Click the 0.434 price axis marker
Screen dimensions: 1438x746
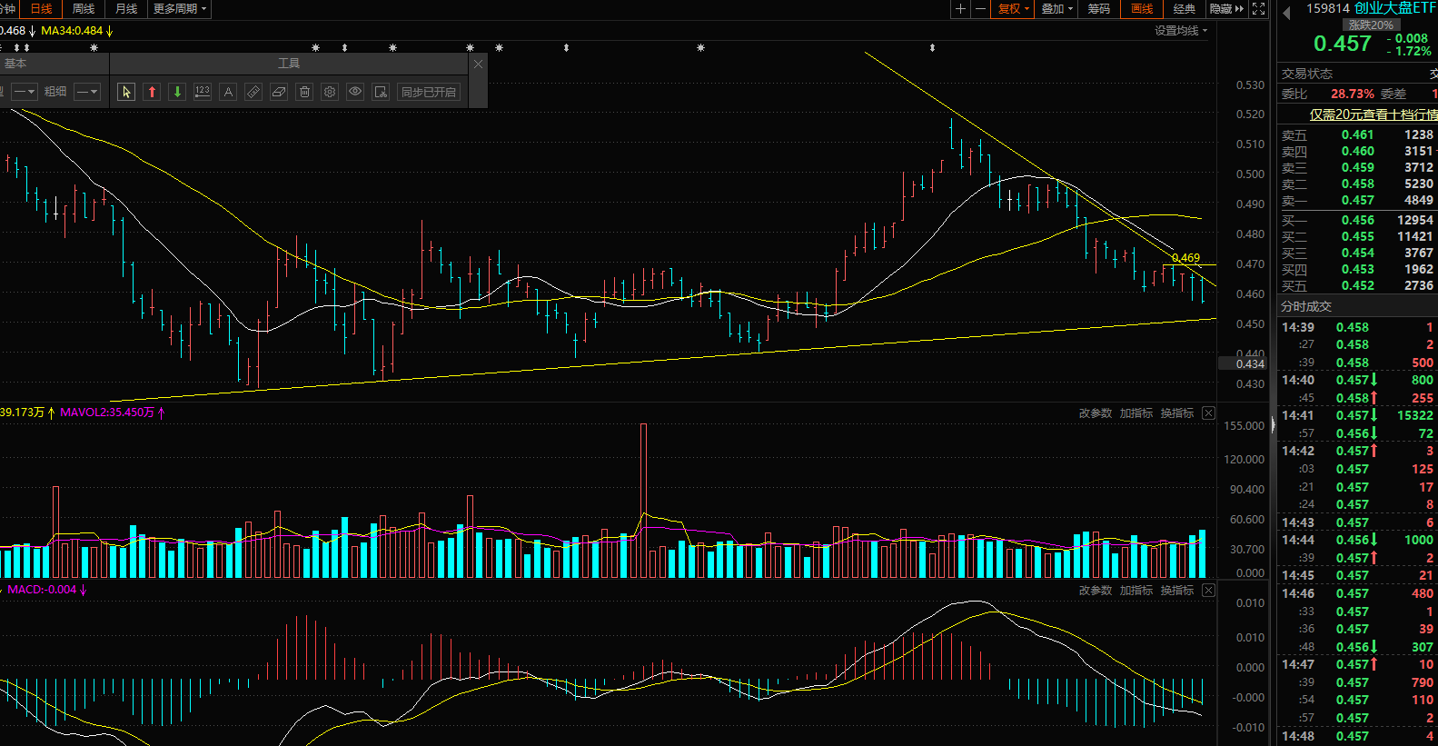pyautogui.click(x=1242, y=363)
